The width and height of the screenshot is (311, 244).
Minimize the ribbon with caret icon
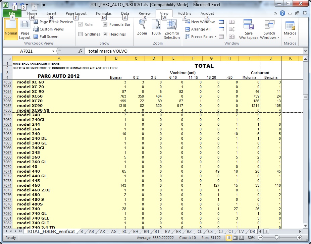pos(275,13)
